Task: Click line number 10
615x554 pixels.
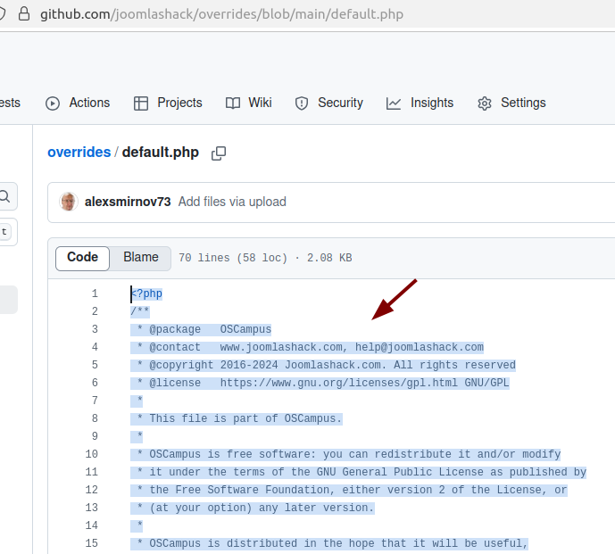Action: (x=91, y=454)
